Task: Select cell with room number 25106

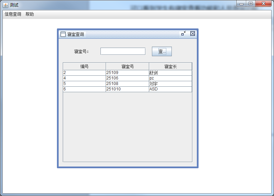Action: coord(127,78)
